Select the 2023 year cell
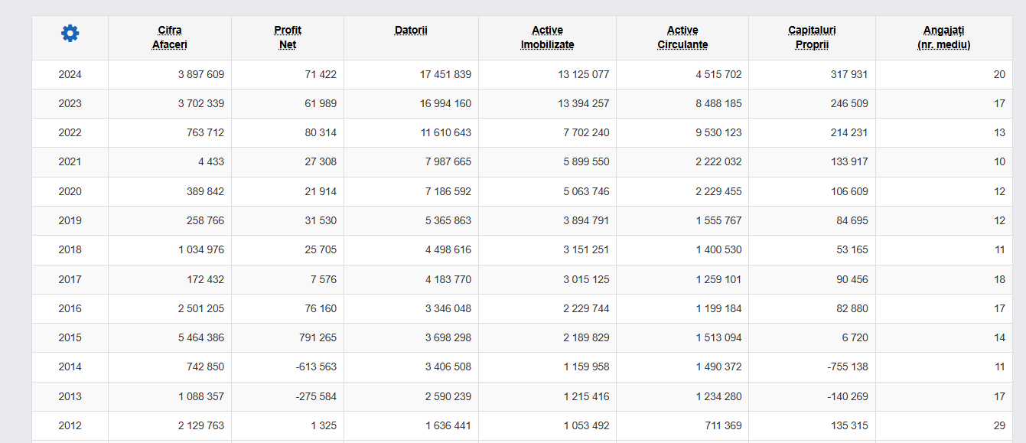 (x=70, y=103)
